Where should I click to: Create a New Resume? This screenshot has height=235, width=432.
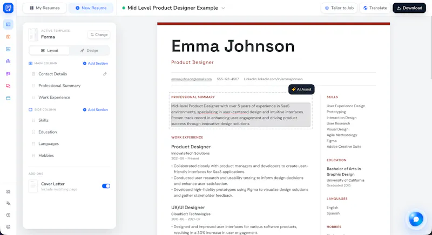91,8
